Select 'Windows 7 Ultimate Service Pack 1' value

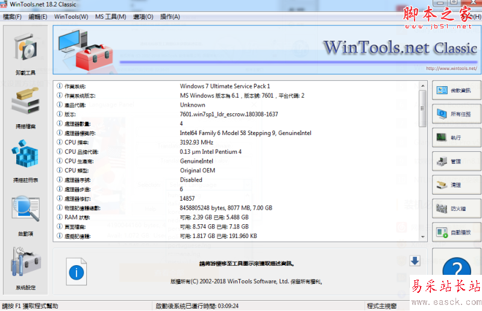pyautogui.click(x=225, y=86)
